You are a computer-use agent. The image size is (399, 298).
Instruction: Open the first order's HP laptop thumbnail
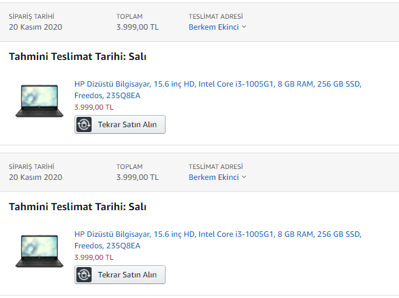39,101
